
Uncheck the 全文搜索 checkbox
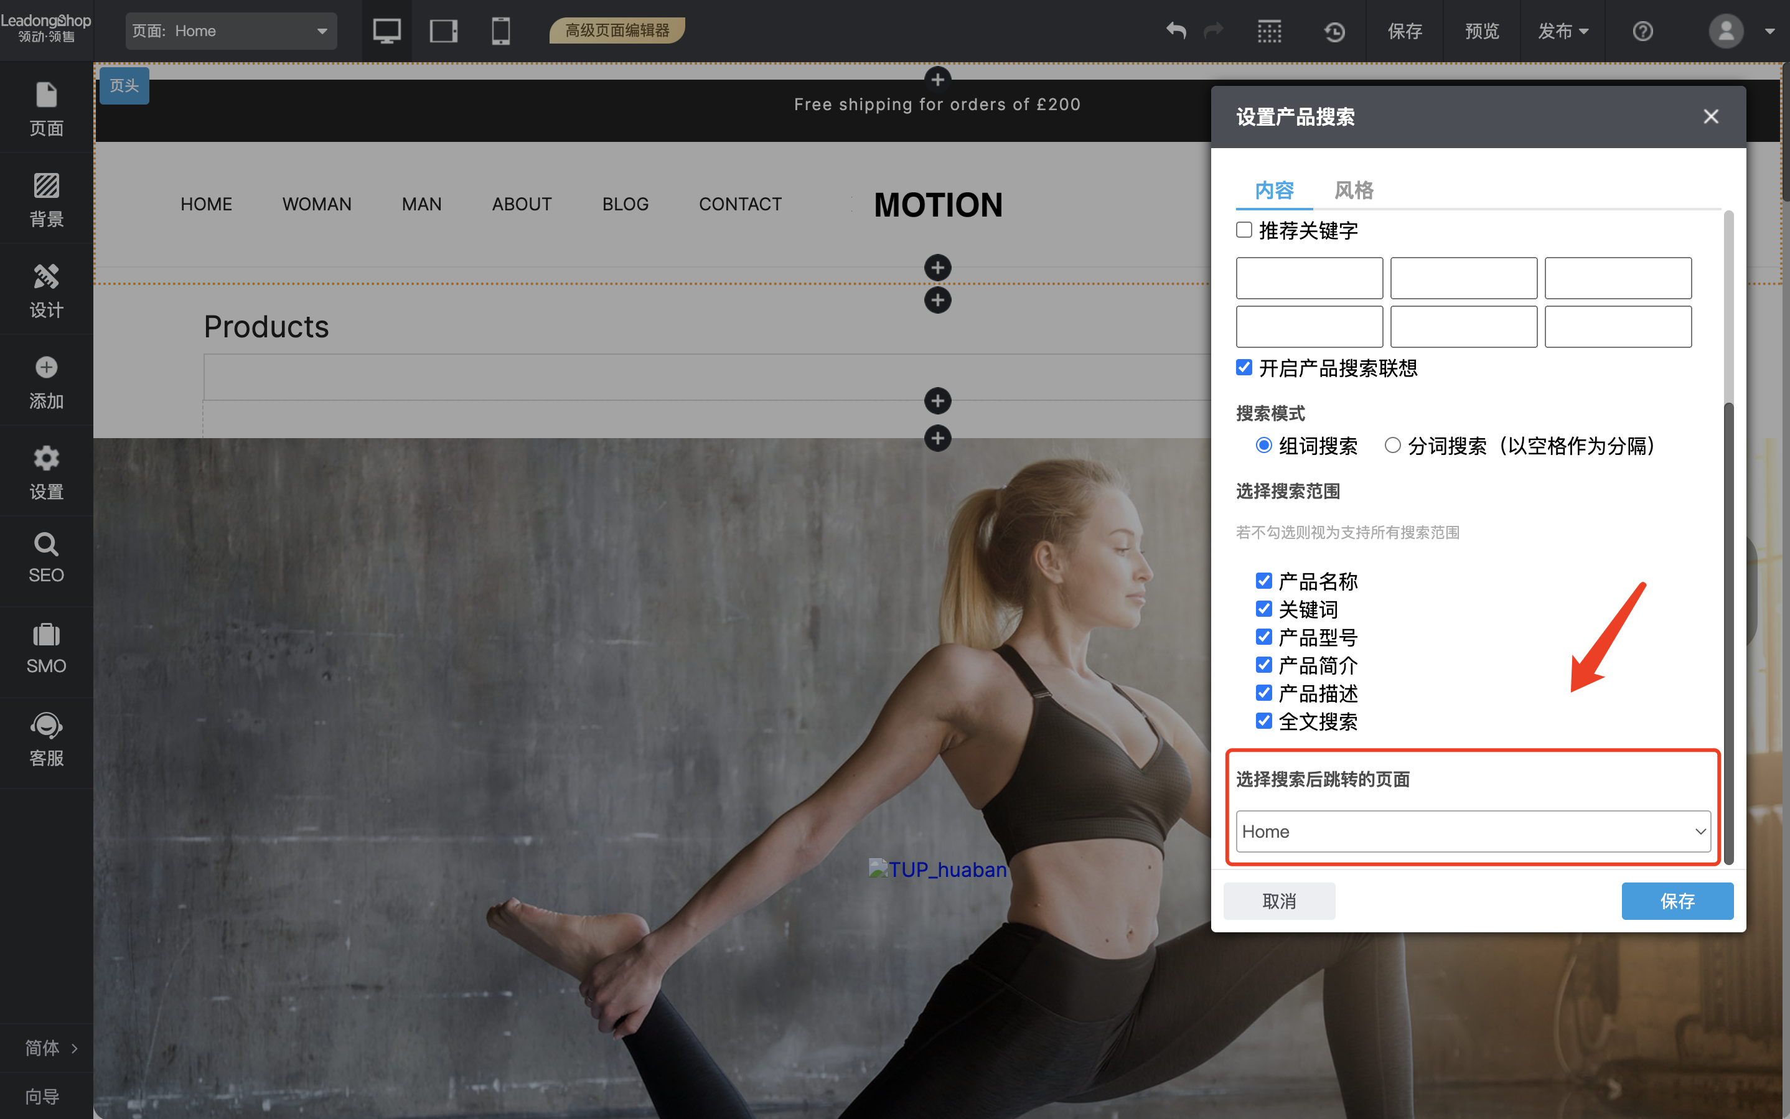(1264, 721)
